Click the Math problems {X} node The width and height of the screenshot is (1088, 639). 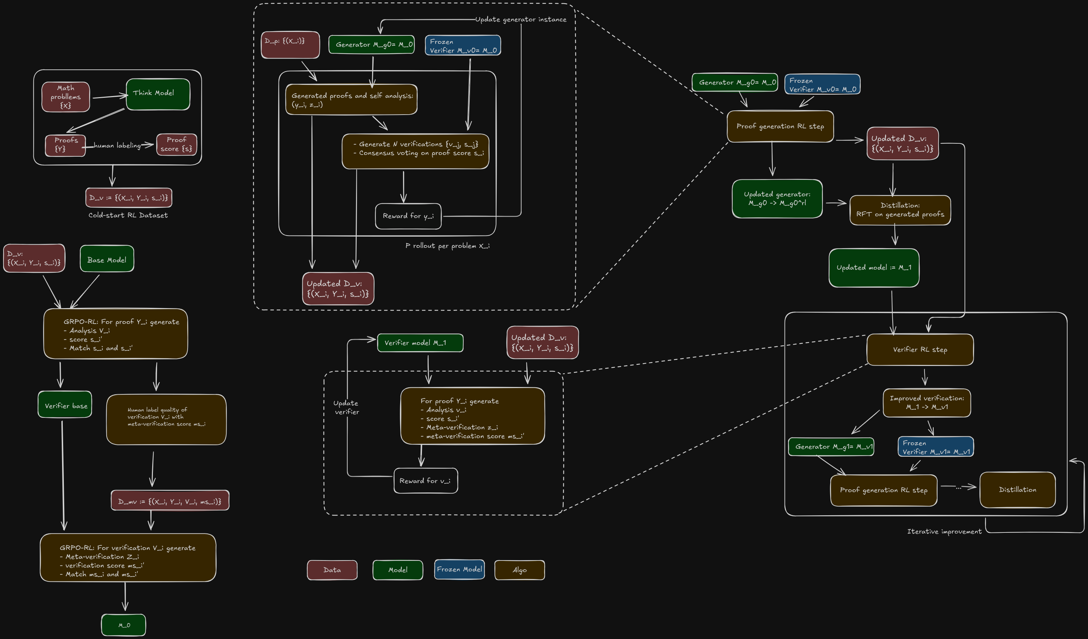pyautogui.click(x=66, y=97)
